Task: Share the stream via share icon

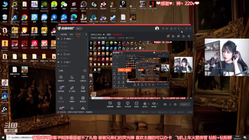Action: 189,36
